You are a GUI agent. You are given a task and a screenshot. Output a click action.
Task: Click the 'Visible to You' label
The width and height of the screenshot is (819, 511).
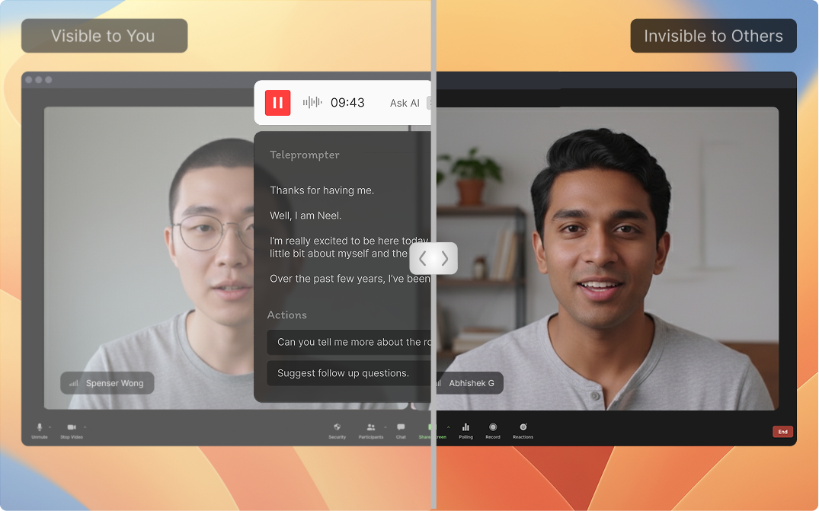click(x=104, y=36)
